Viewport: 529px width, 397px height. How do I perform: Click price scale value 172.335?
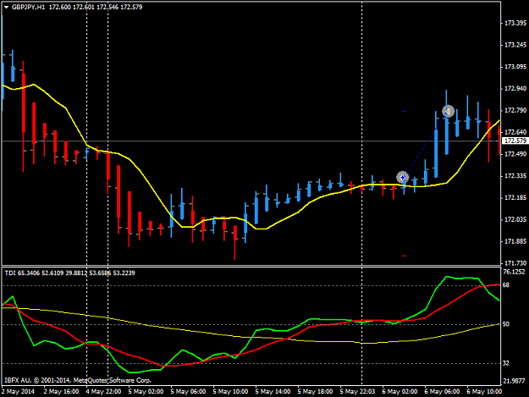(x=515, y=176)
